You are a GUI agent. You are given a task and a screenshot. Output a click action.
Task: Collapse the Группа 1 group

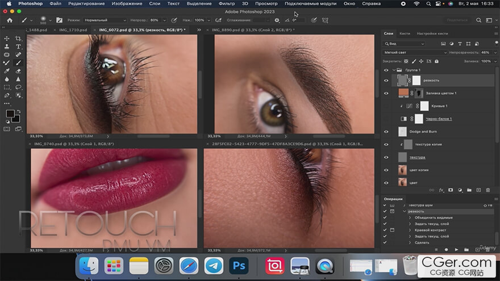394,70
